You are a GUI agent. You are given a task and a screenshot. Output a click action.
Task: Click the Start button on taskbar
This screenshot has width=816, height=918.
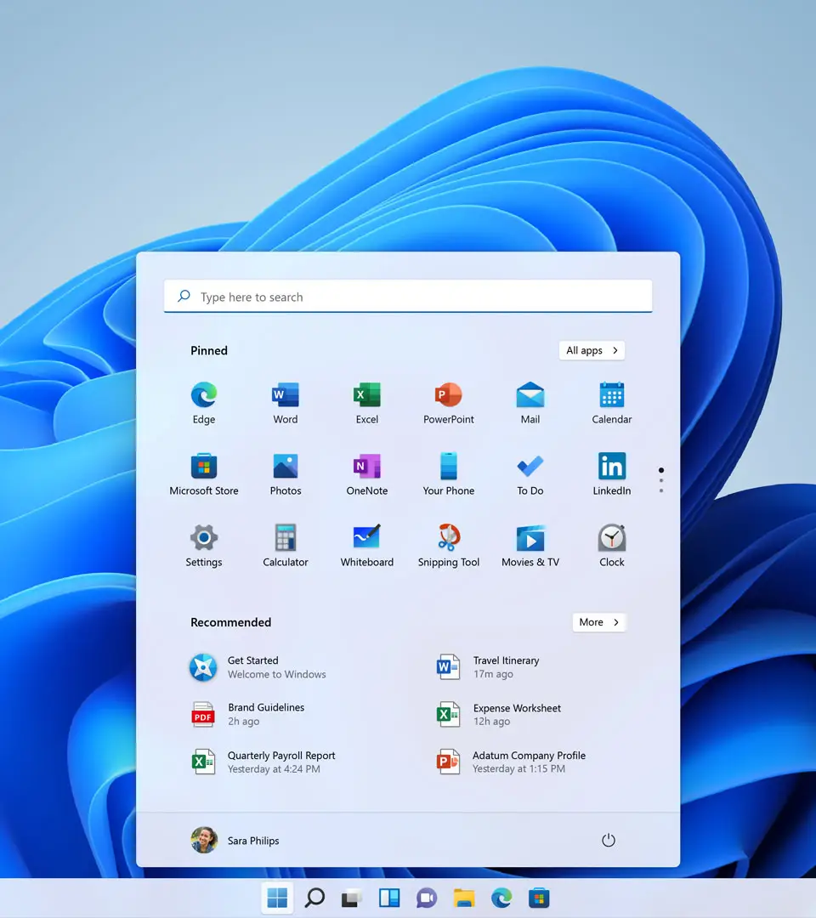point(277,898)
